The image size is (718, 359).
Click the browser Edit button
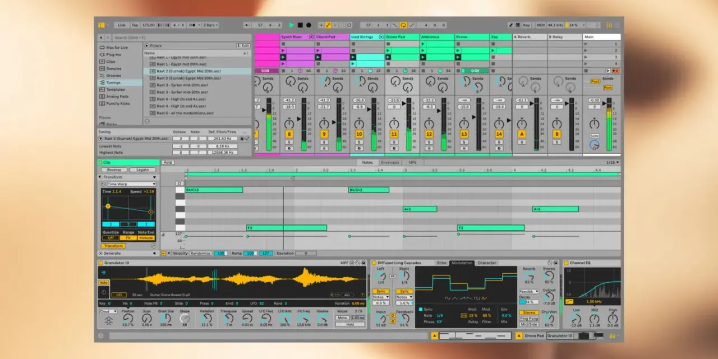[x=244, y=45]
